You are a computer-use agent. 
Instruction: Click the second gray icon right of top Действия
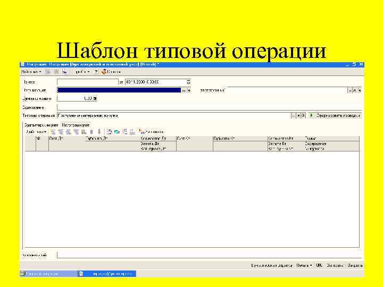[x=56, y=72]
